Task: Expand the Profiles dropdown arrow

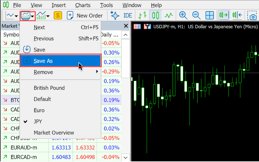Action: [x=33, y=16]
